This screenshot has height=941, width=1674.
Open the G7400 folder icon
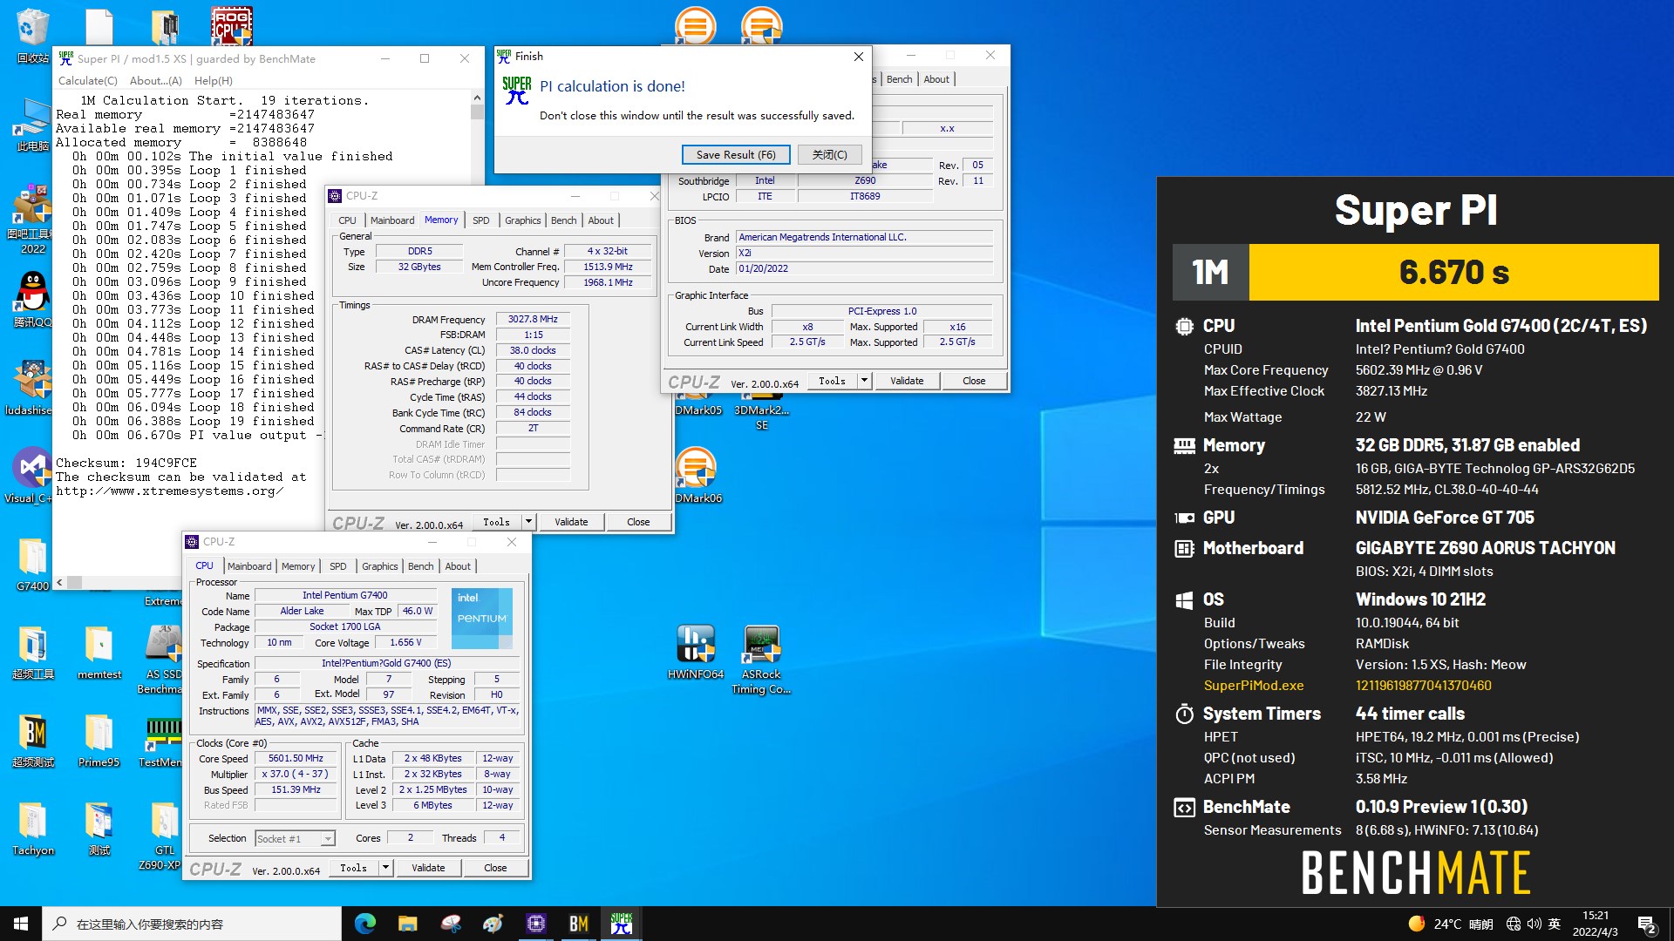pos(32,564)
